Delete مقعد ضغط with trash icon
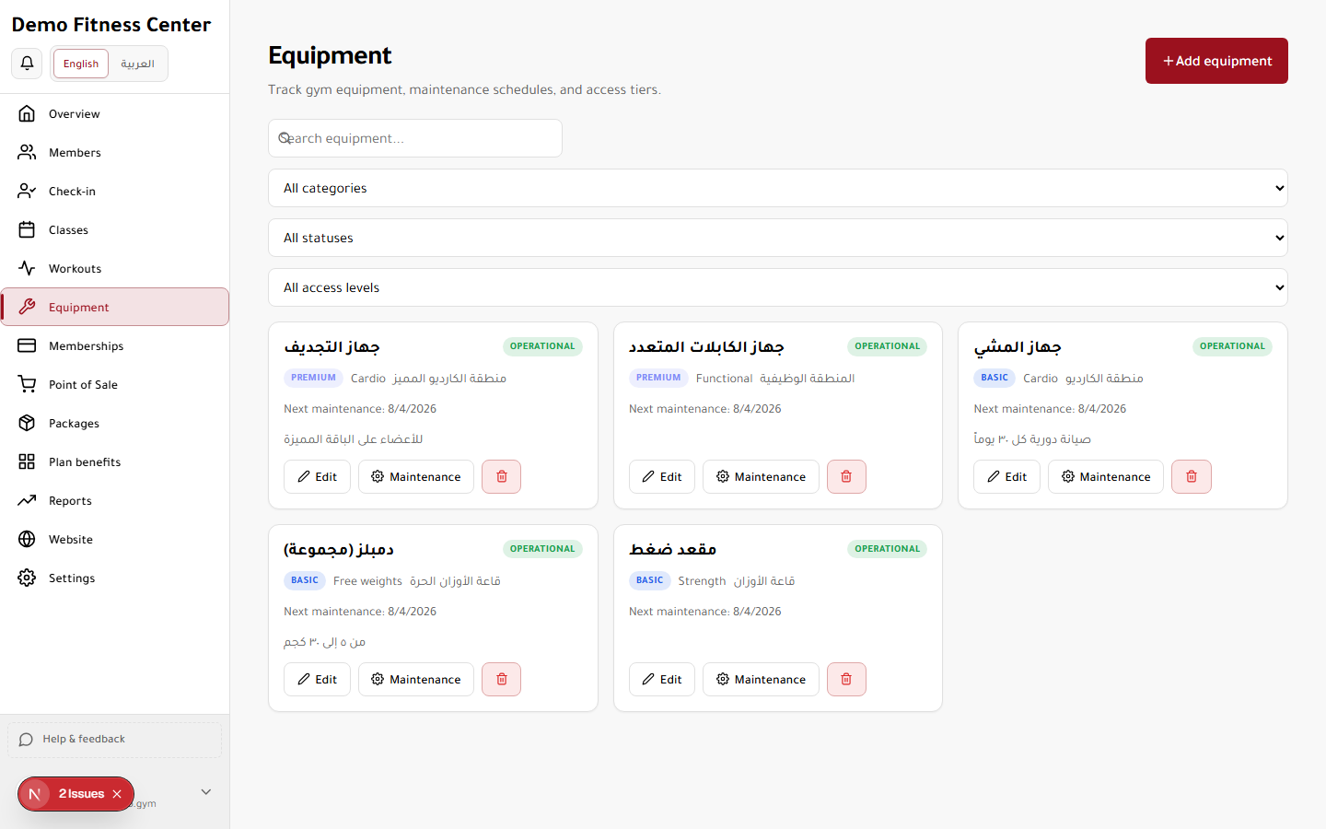 point(846,680)
